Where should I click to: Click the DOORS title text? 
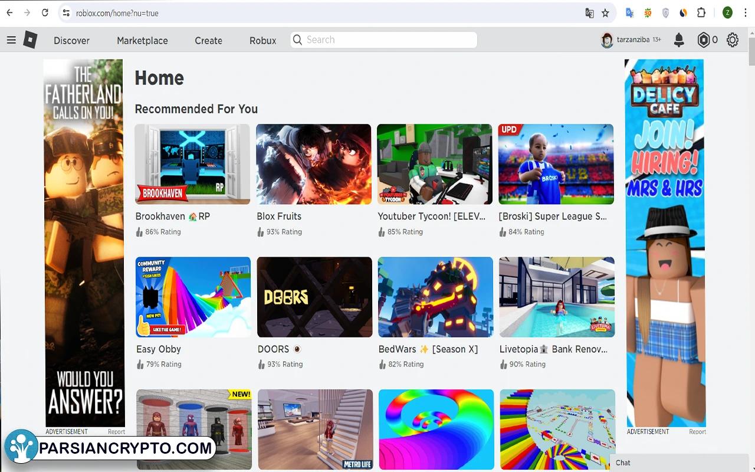[x=280, y=349]
